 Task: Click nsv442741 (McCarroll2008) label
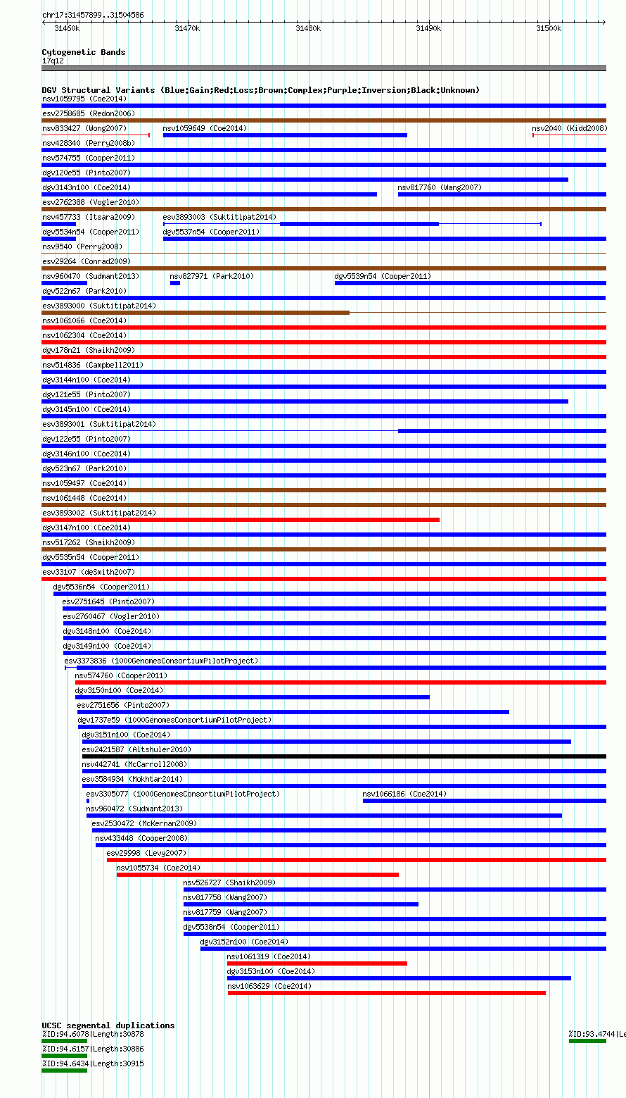tap(135, 764)
